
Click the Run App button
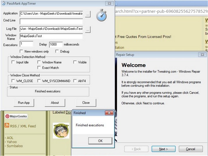[x=24, y=103]
